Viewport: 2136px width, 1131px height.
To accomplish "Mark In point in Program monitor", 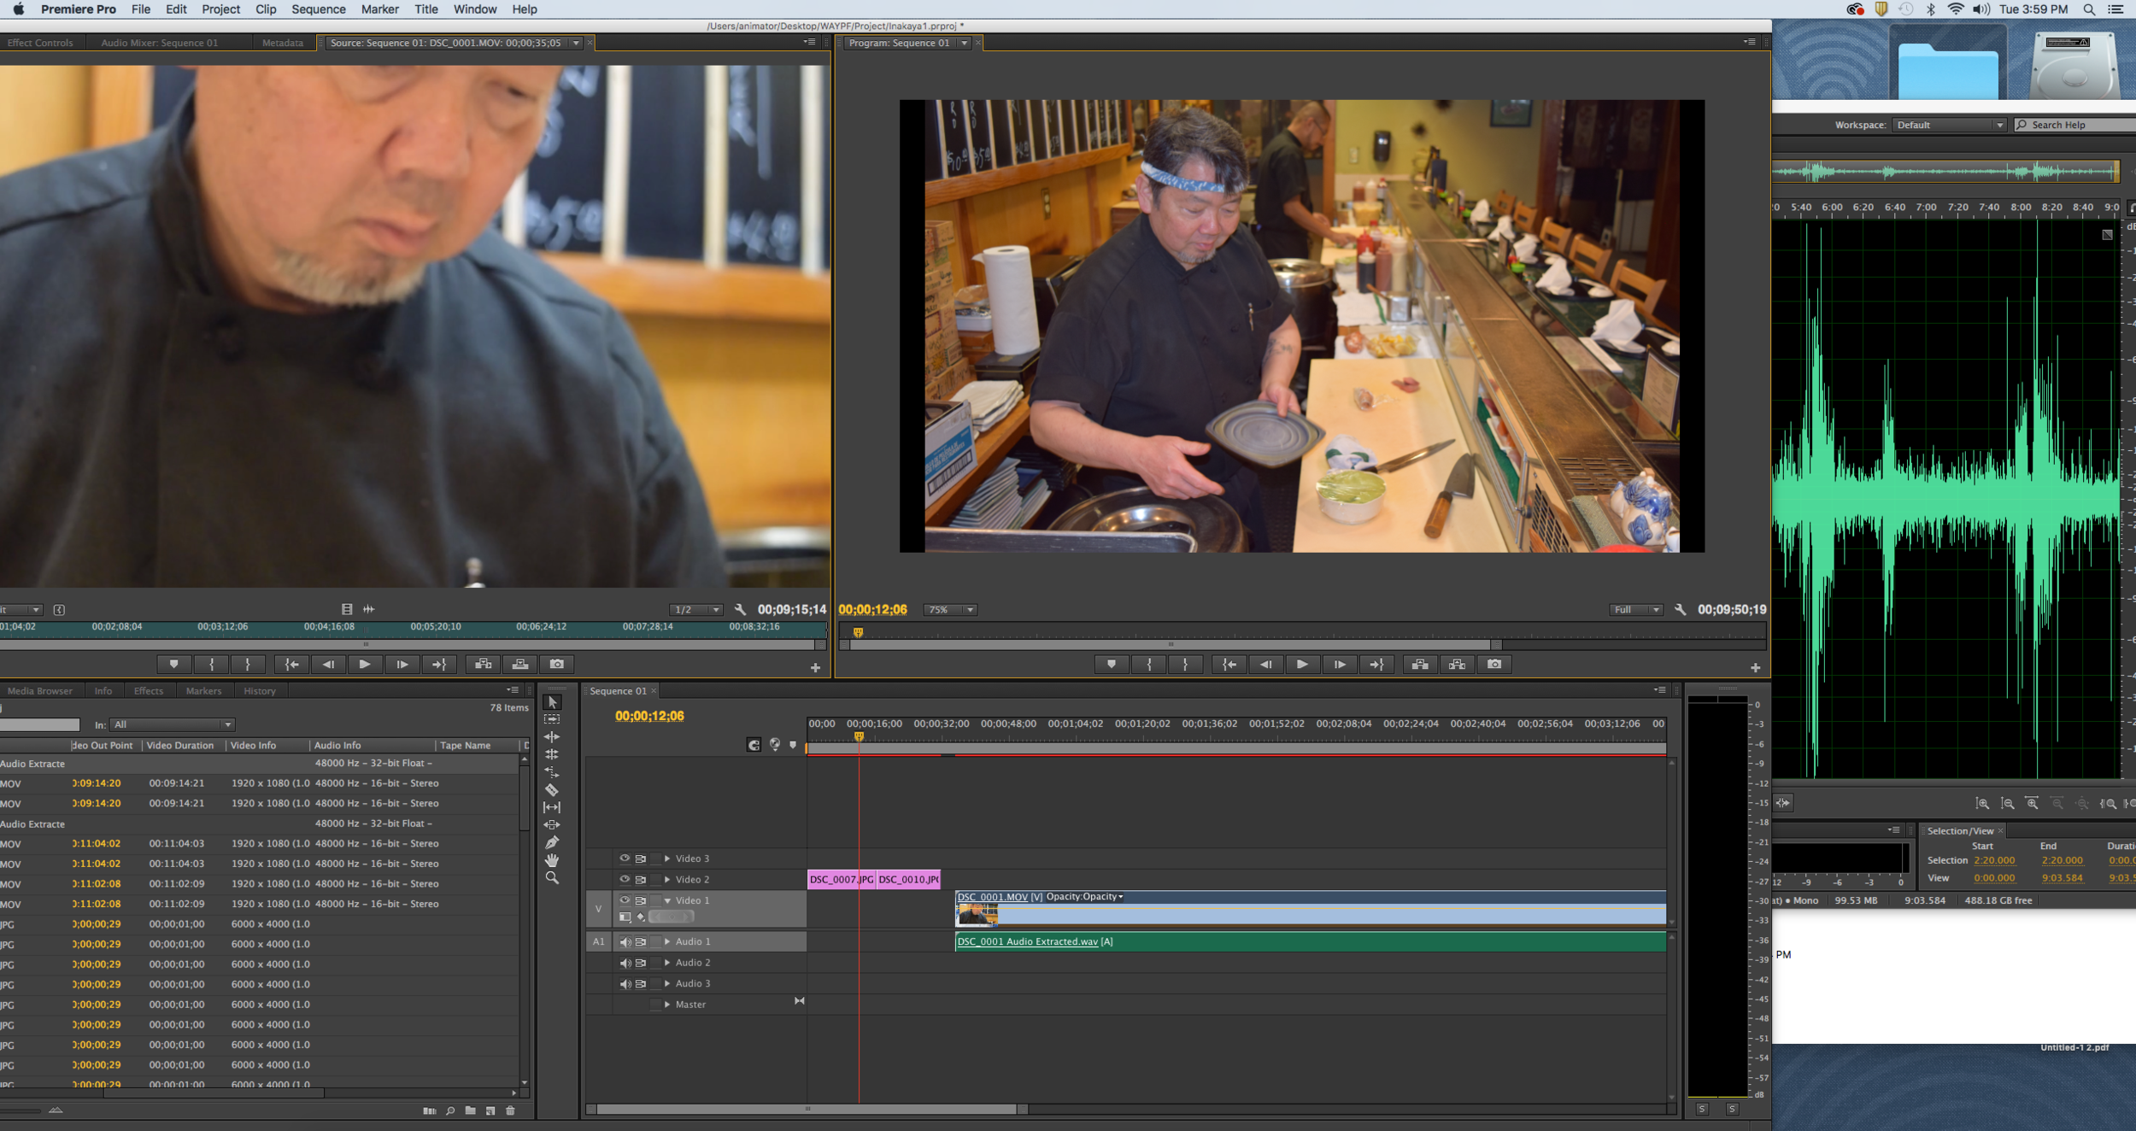I will (x=1149, y=664).
